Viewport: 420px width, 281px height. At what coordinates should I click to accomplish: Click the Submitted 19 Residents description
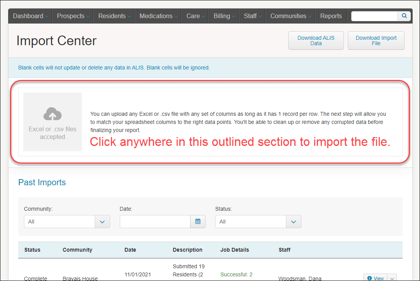pos(189,271)
